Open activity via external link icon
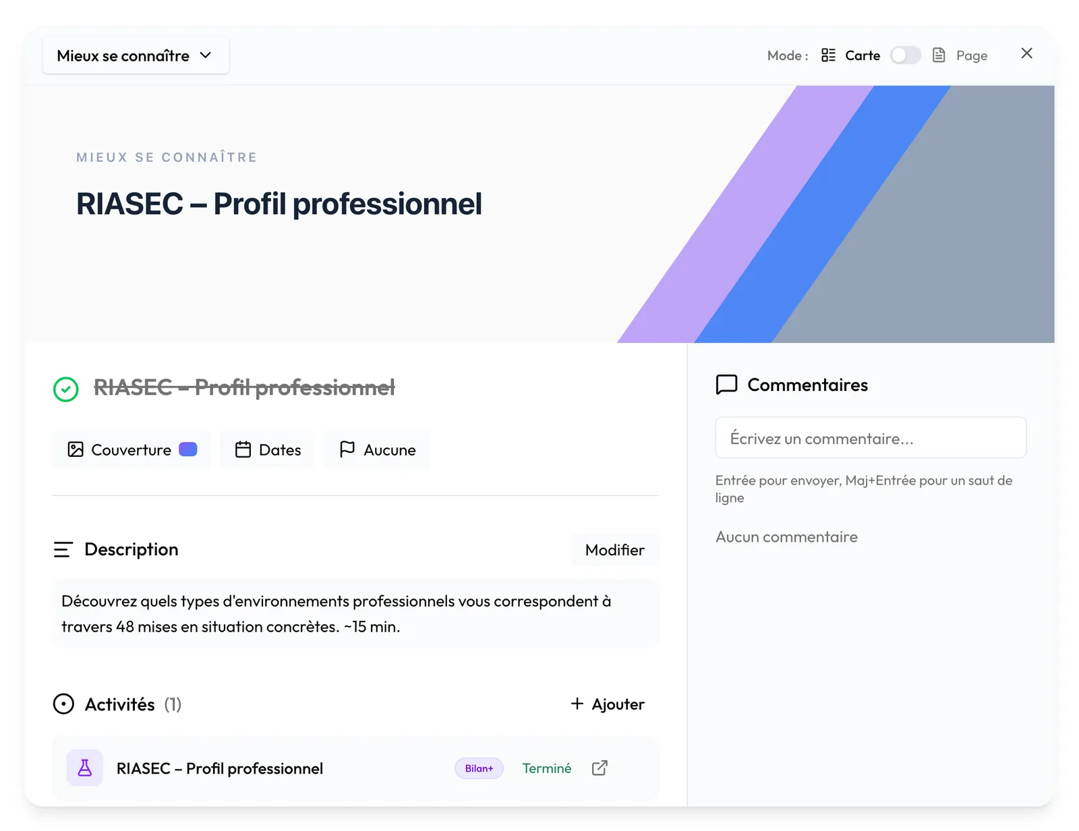The height and width of the screenshot is (831, 1079). point(600,768)
